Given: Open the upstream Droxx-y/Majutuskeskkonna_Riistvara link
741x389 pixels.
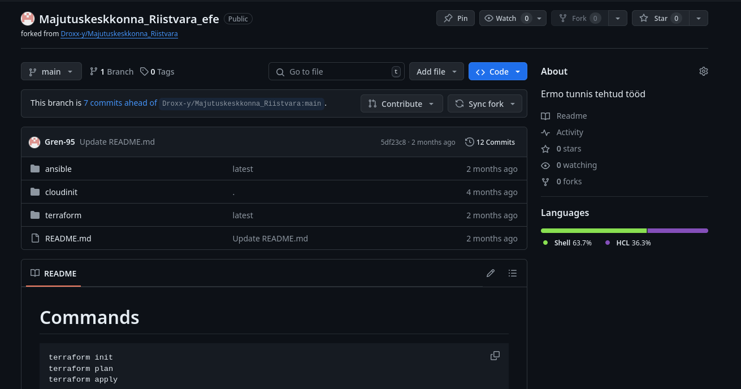Looking at the screenshot, I should [119, 34].
